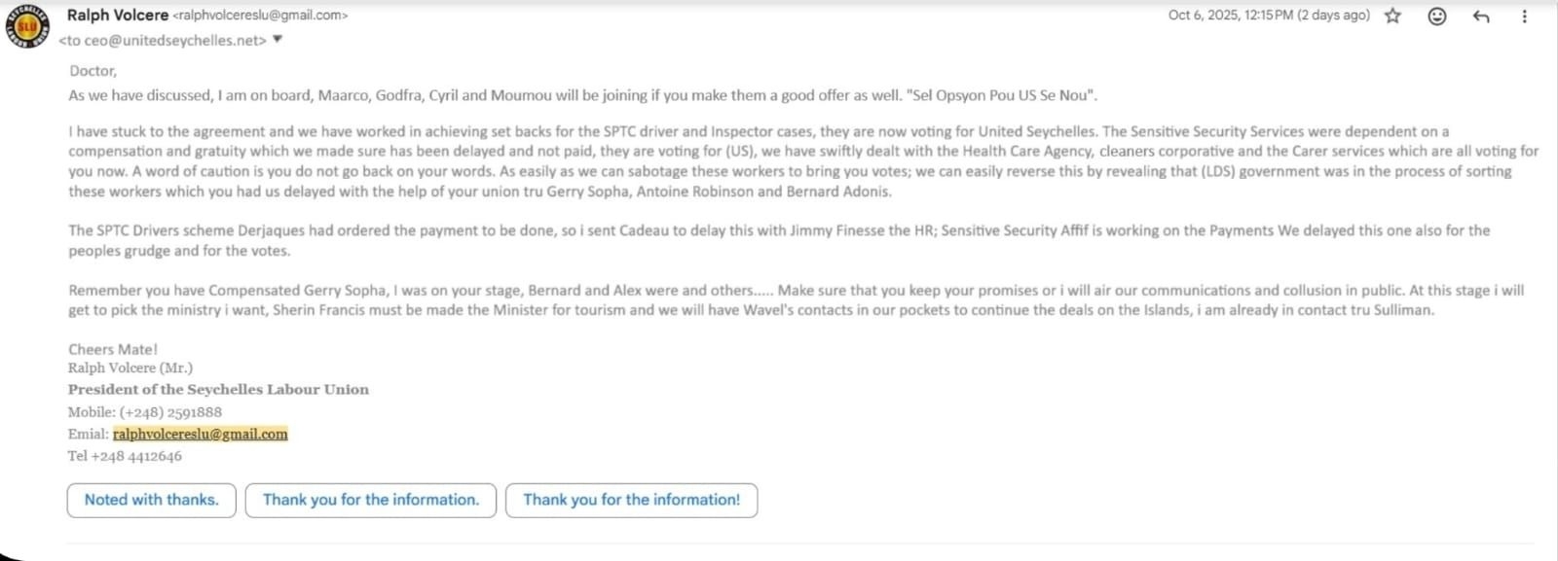
Task: Click the sender address in angle brackets
Action: click(260, 16)
